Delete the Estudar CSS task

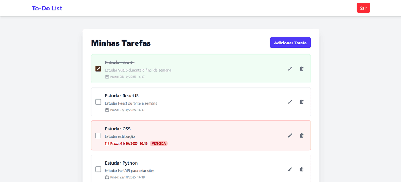click(302, 135)
